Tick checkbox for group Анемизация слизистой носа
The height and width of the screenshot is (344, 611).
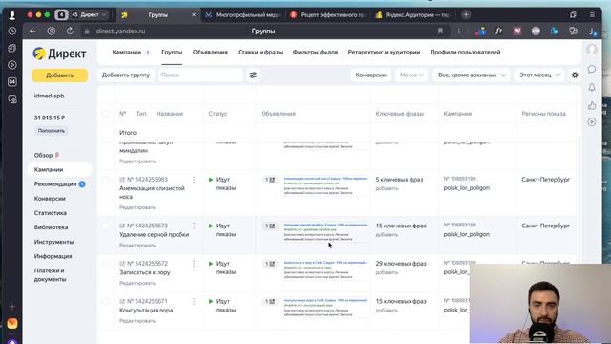coord(105,180)
